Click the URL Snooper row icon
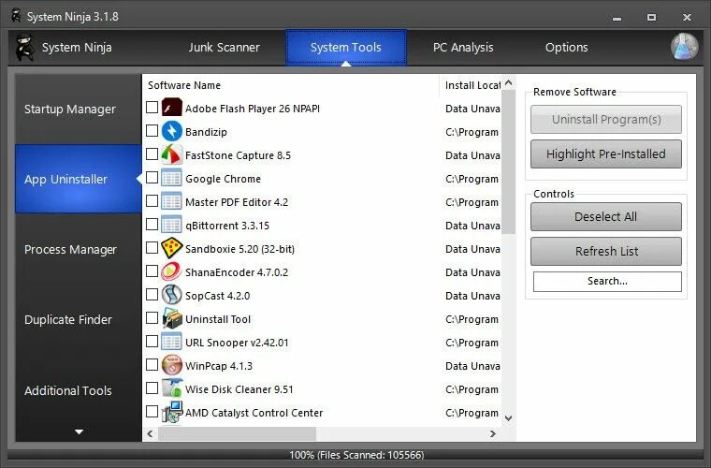This screenshot has height=468, width=711. [172, 343]
